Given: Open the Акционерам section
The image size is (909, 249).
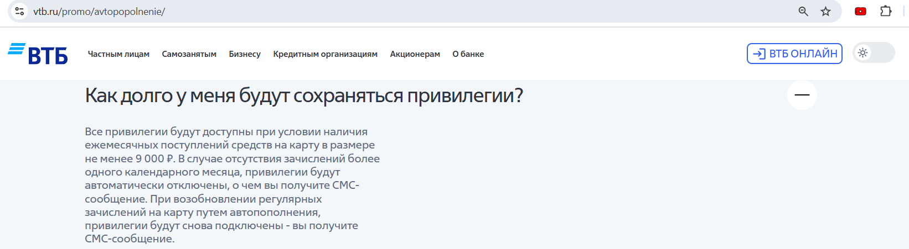Looking at the screenshot, I should click(415, 54).
